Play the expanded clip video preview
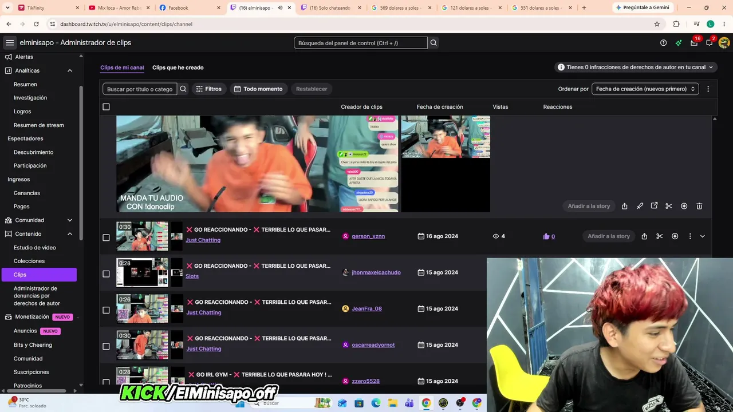This screenshot has width=733, height=412. click(x=257, y=164)
